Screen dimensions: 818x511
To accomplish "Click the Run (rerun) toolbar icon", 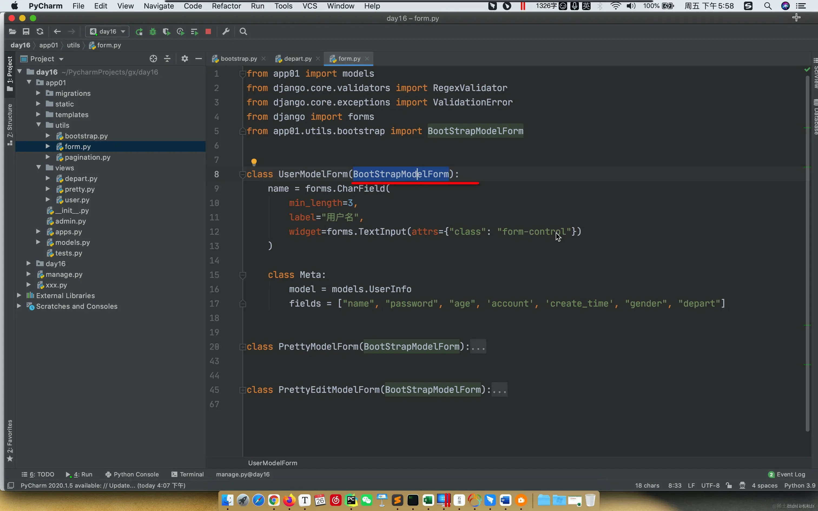I will point(139,32).
